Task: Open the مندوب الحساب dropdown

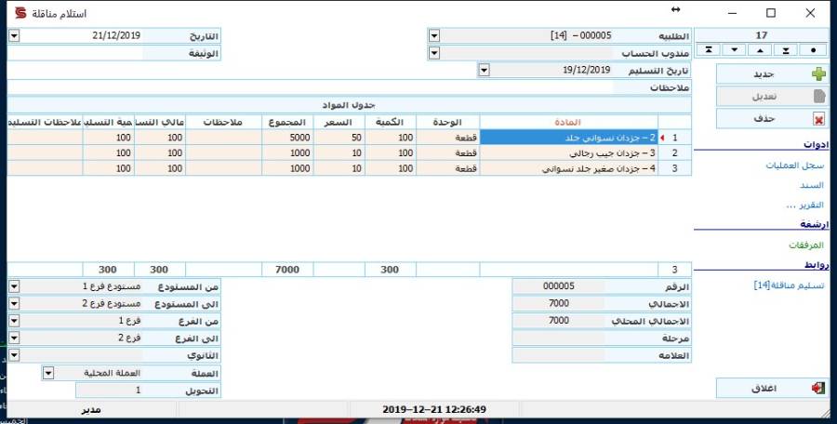Action: pyautogui.click(x=434, y=53)
